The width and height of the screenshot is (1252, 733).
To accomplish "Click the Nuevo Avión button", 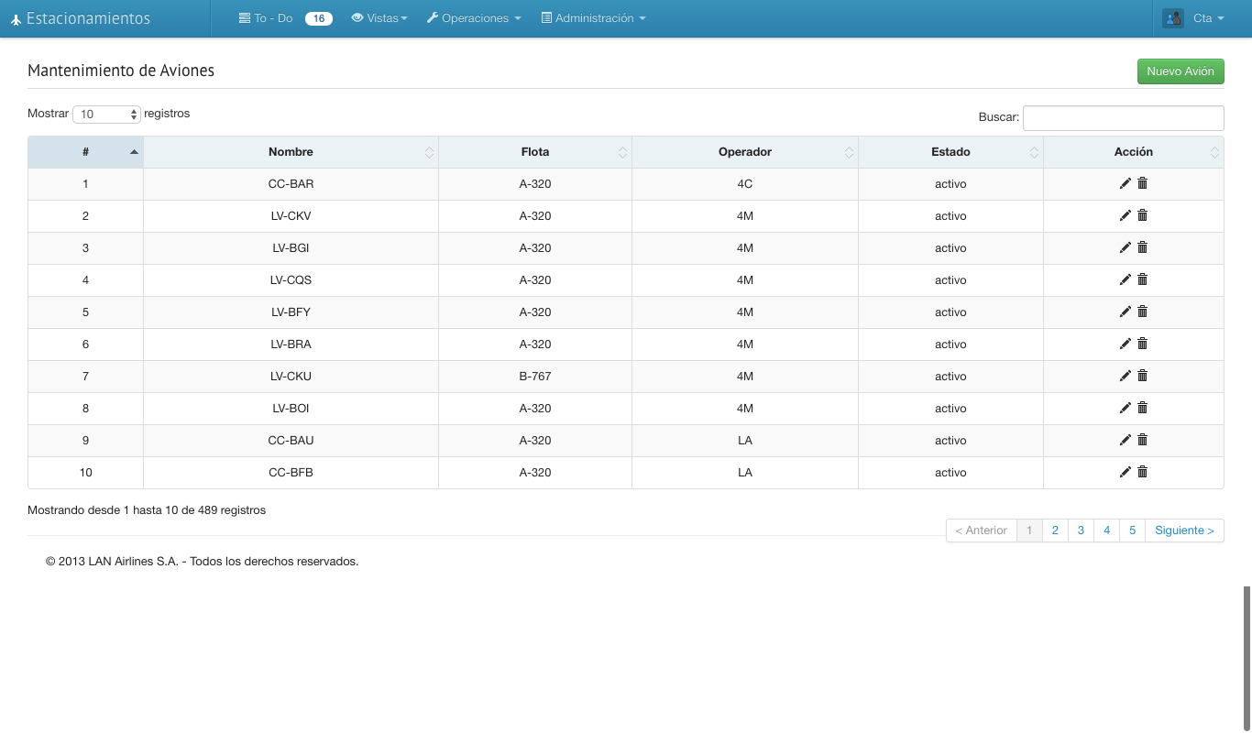I will pyautogui.click(x=1181, y=71).
